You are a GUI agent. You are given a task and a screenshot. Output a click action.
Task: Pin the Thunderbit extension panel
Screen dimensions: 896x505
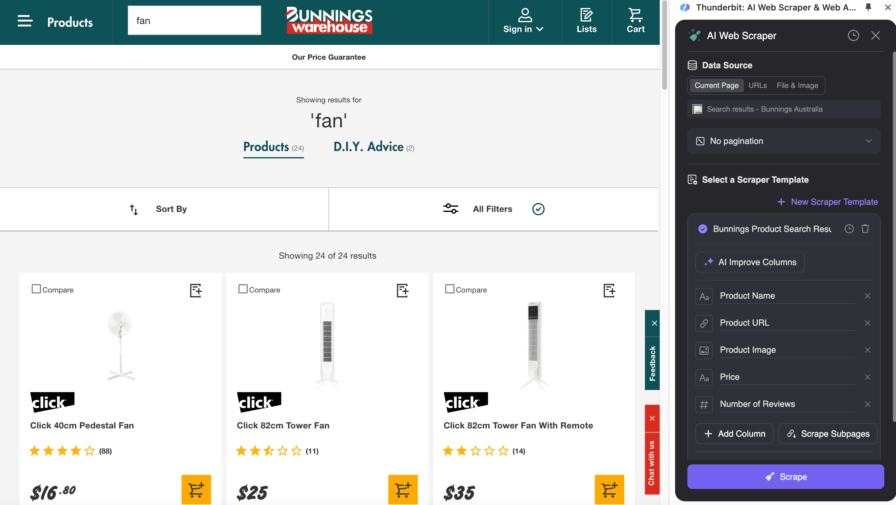point(868,7)
